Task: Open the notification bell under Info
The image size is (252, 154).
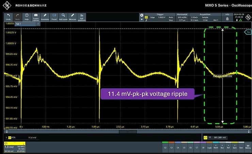Action: coord(227,19)
